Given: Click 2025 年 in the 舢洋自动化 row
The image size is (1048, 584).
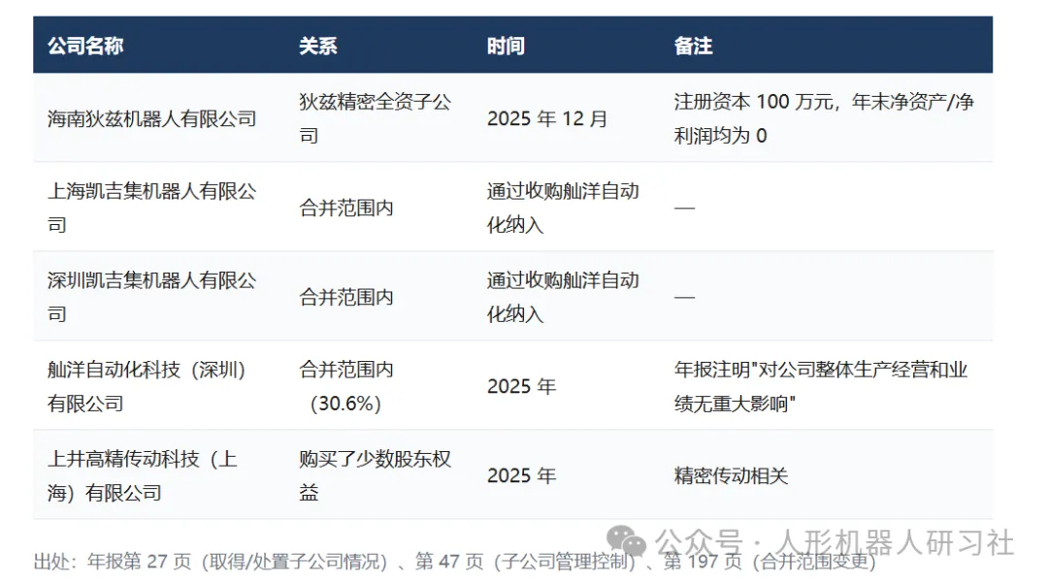Looking at the screenshot, I should tap(521, 386).
